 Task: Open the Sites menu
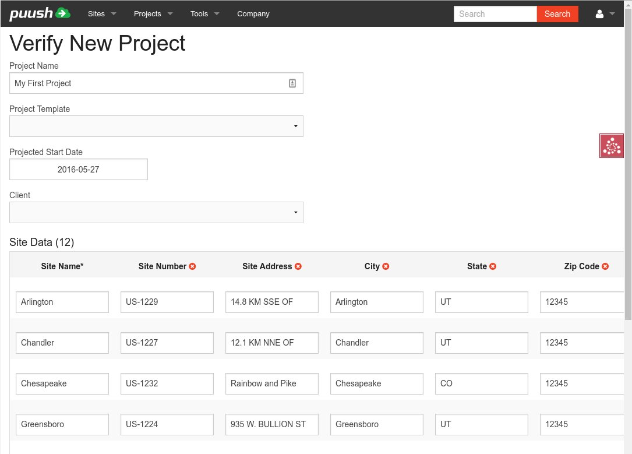click(102, 14)
